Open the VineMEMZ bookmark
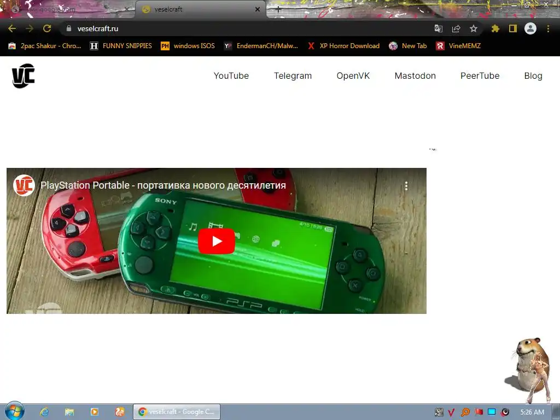The height and width of the screenshot is (420, 560). point(458,46)
